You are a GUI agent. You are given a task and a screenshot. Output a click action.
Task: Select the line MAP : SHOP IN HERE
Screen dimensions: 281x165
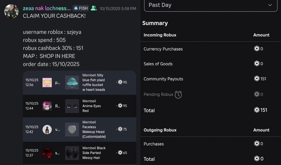49,56
